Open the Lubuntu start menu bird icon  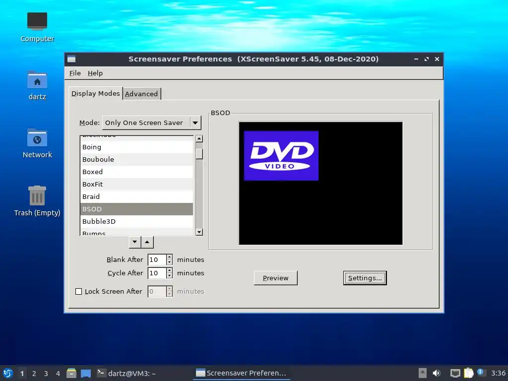tap(8, 373)
